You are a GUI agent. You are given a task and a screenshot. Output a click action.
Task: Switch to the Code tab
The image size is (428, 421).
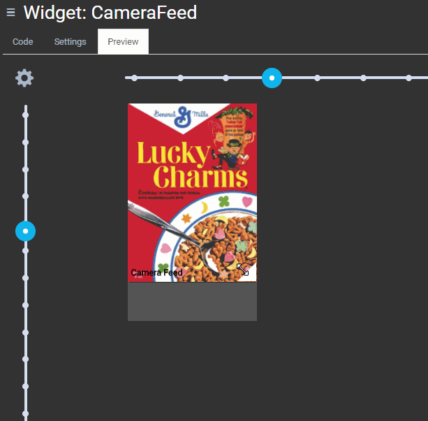[23, 42]
